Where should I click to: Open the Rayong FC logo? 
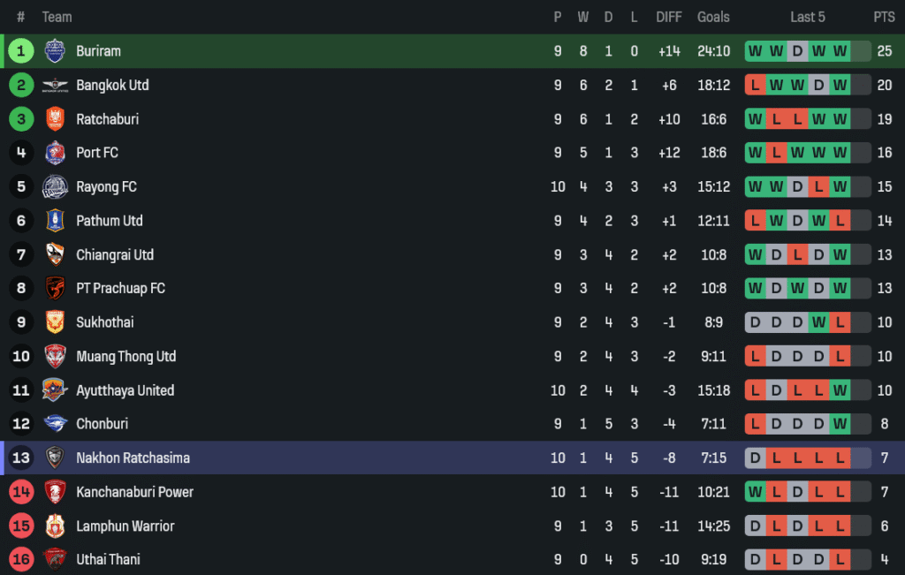[x=55, y=187]
